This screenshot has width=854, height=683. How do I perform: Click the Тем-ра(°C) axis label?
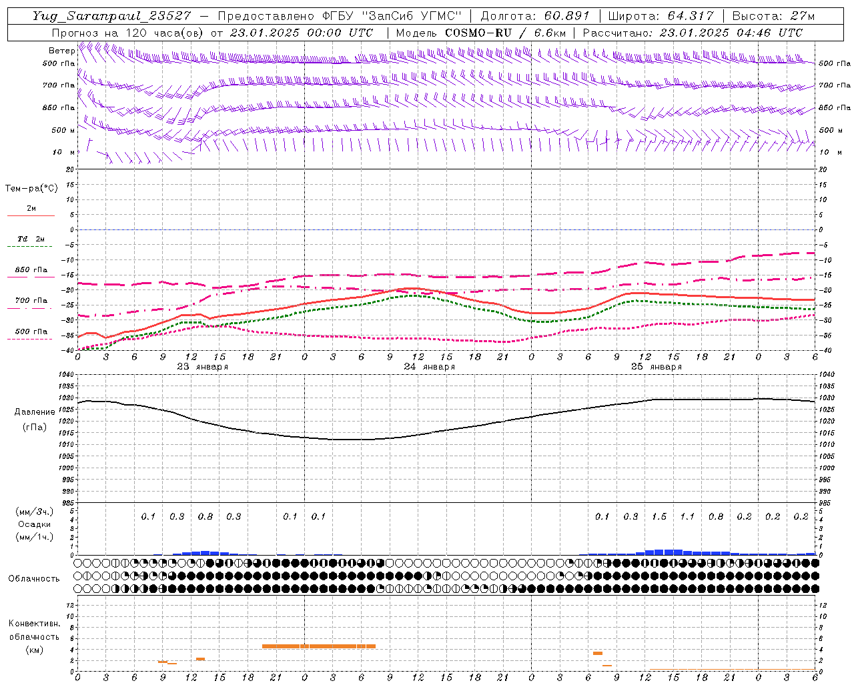pyautogui.click(x=31, y=189)
